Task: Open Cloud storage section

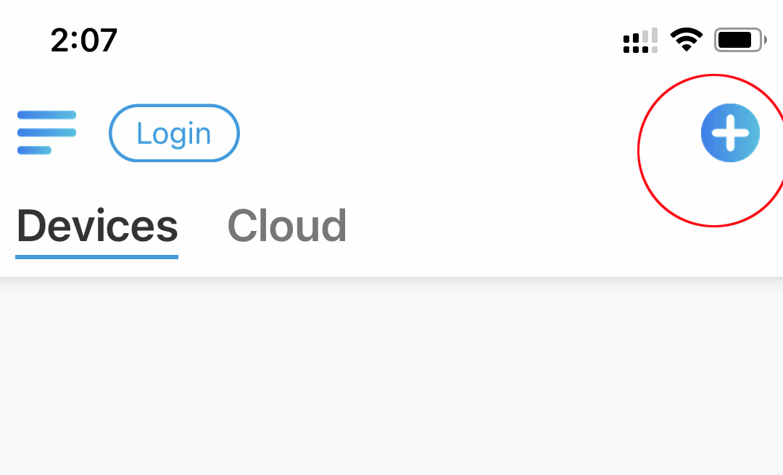Action: (x=286, y=226)
